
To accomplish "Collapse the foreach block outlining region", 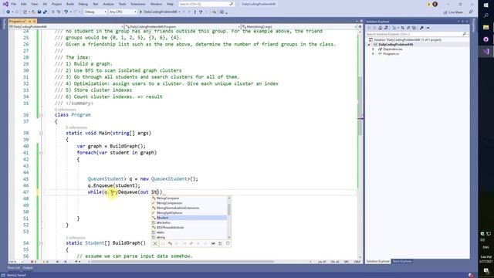I will 41,153.
